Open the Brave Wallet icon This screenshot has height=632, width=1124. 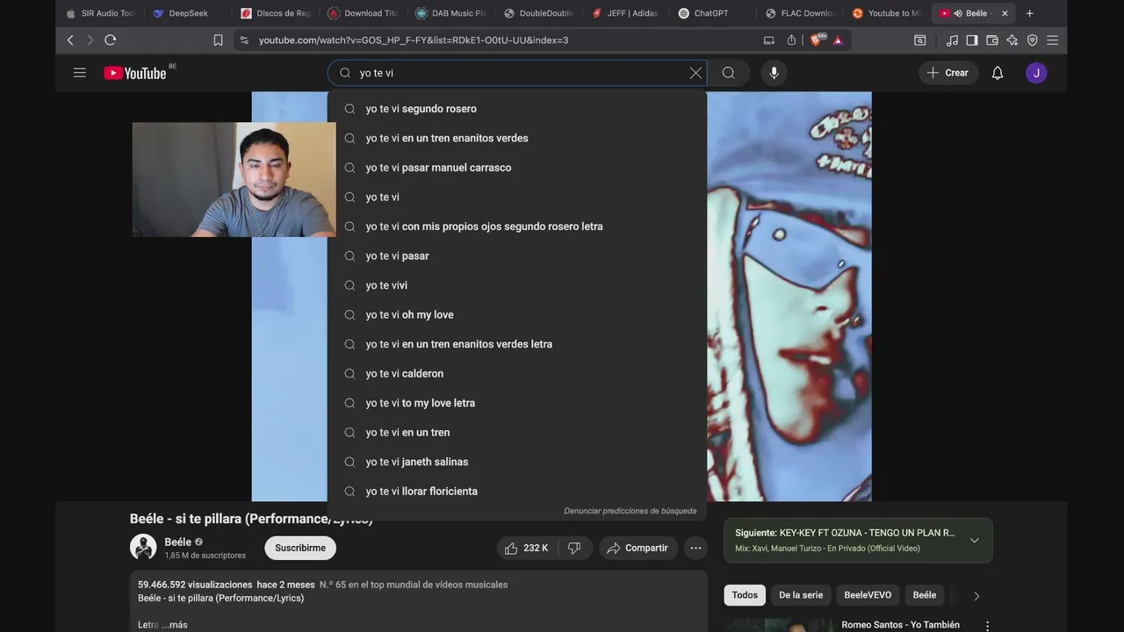pyautogui.click(x=992, y=39)
